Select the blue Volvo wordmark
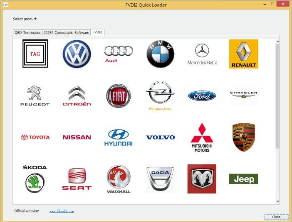This screenshot has width=292, height=222. click(160, 137)
